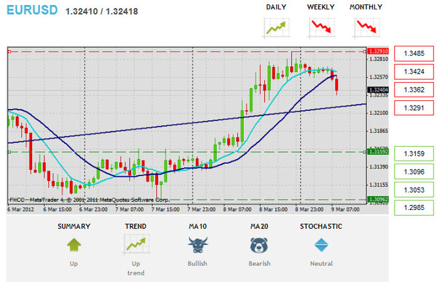Screen dimensions: 437x282
Task: Click the Up trend label
Action: [135, 268]
